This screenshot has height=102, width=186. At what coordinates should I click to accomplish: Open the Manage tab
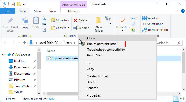coord(74,11)
